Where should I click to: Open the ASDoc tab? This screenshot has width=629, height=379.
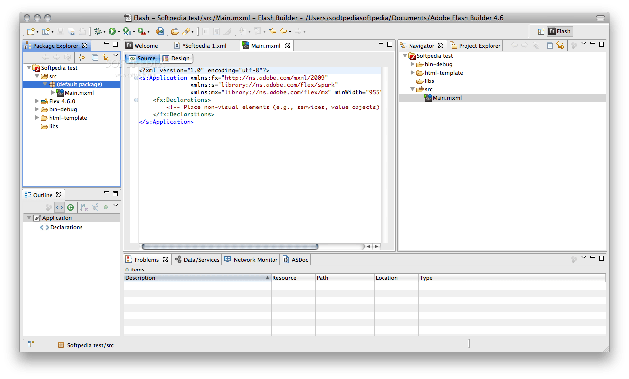[x=296, y=260]
